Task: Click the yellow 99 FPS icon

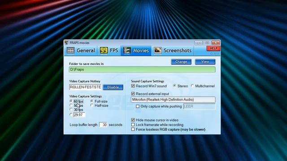Action: (104, 51)
